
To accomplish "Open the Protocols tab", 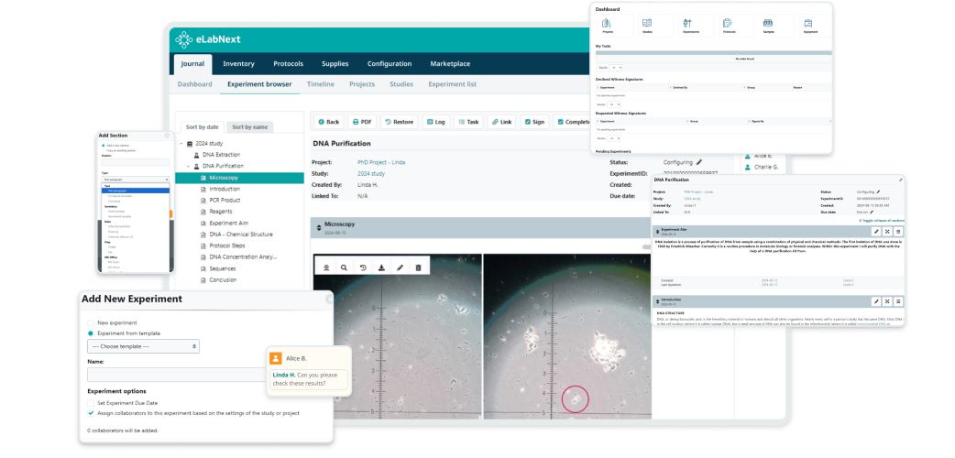I will pyautogui.click(x=288, y=64).
